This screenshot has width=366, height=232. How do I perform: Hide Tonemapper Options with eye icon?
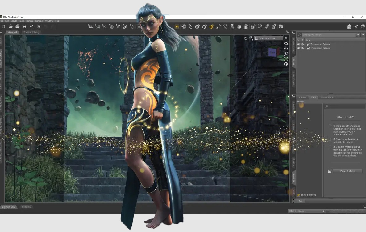(x=299, y=44)
